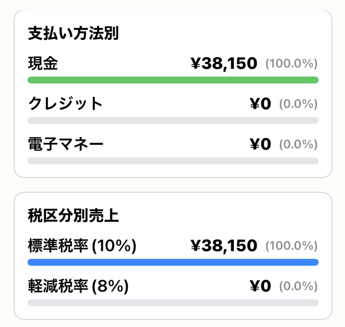This screenshot has width=345, height=327.
Task: Click the ¥0 amount for 軽減税率
Action: (x=261, y=286)
